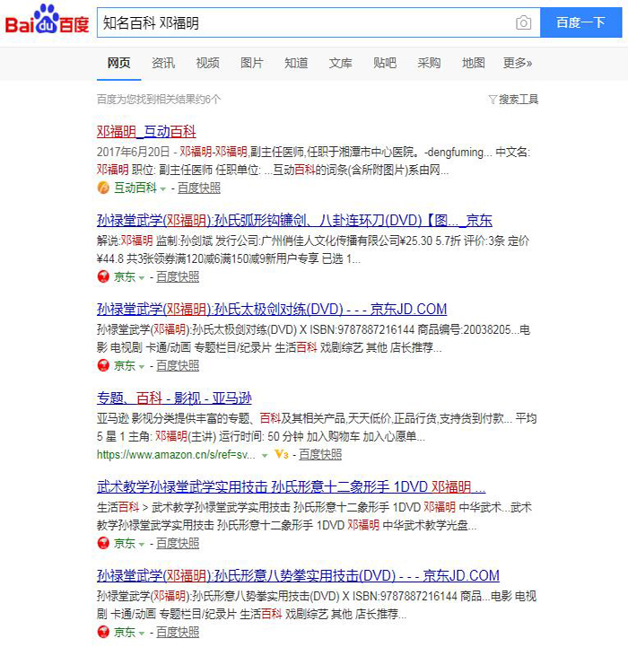Go to the 地图 tab
Image resolution: width=628 pixels, height=656 pixels.
click(473, 63)
